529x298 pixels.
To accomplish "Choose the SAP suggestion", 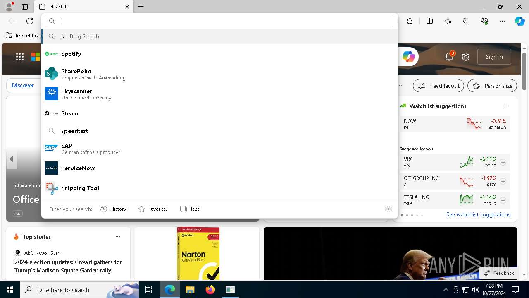I will (x=219, y=149).
